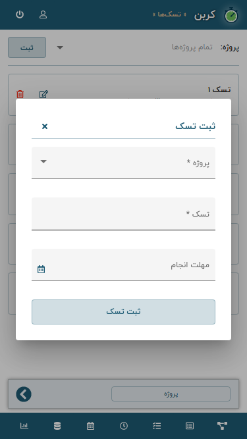
Task: Click the ثبت button at top
Action: 27,47
